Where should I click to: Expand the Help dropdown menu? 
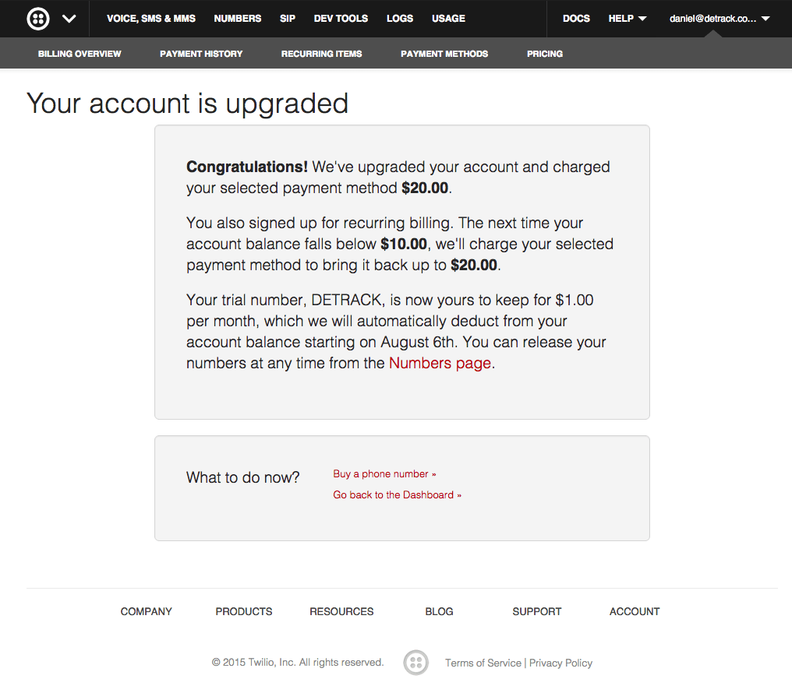click(x=628, y=19)
